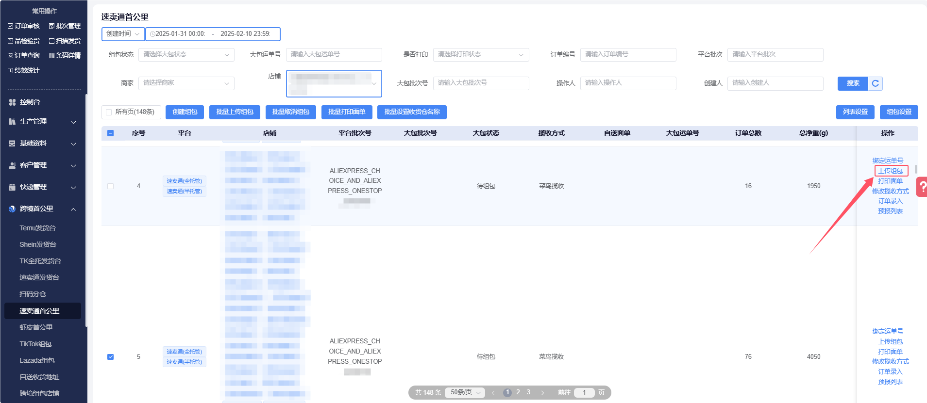Image resolution: width=927 pixels, height=403 pixels.
Task: Open 虾皮首公里 in the sidebar
Action: click(x=36, y=327)
